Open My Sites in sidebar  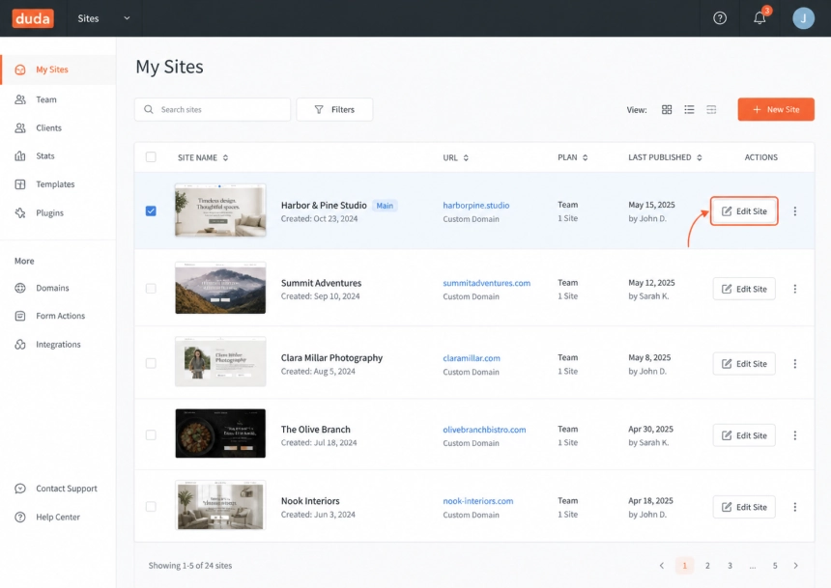point(58,70)
